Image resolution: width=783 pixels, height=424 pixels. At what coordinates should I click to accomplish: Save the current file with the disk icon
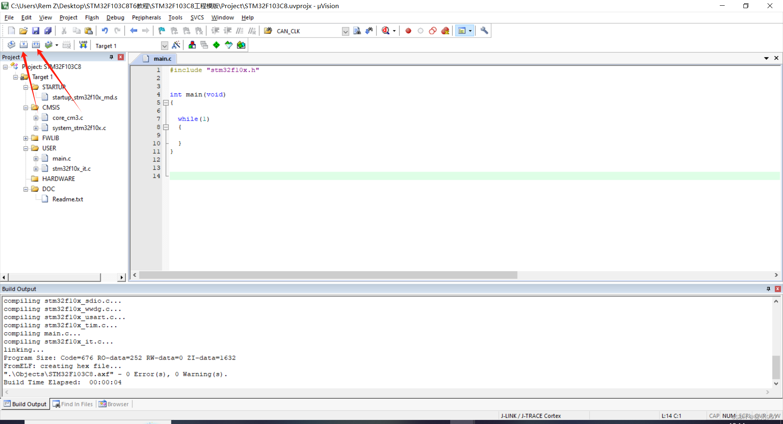(x=36, y=31)
